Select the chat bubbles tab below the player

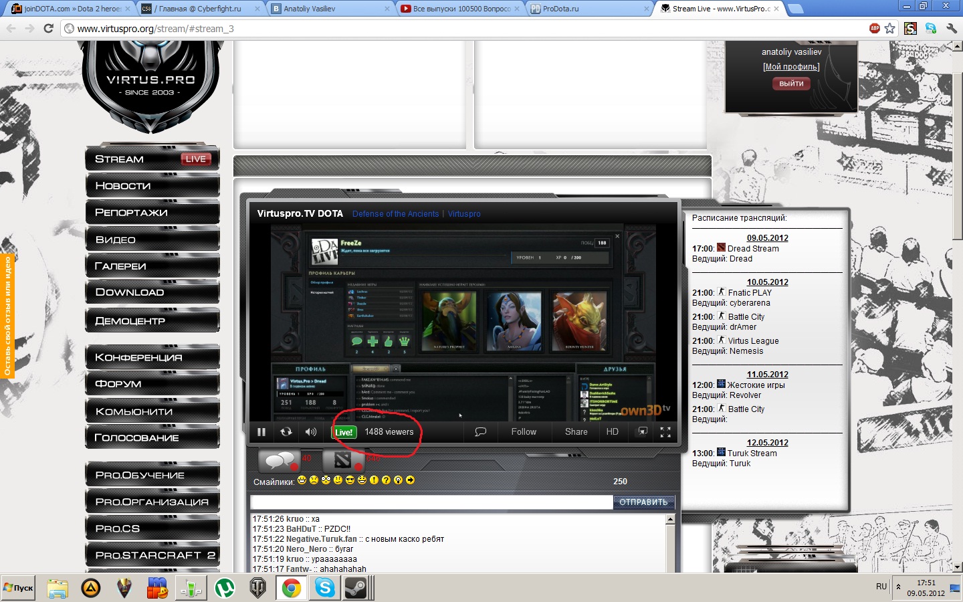pyautogui.click(x=279, y=460)
